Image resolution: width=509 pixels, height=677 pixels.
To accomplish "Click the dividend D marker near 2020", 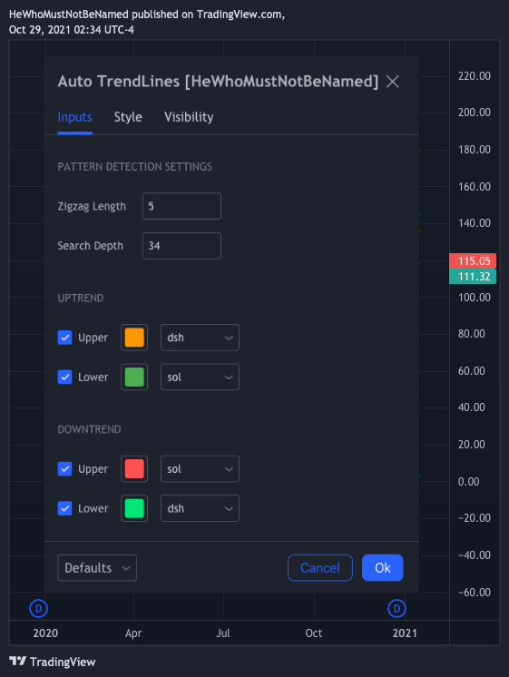I will click(x=38, y=608).
